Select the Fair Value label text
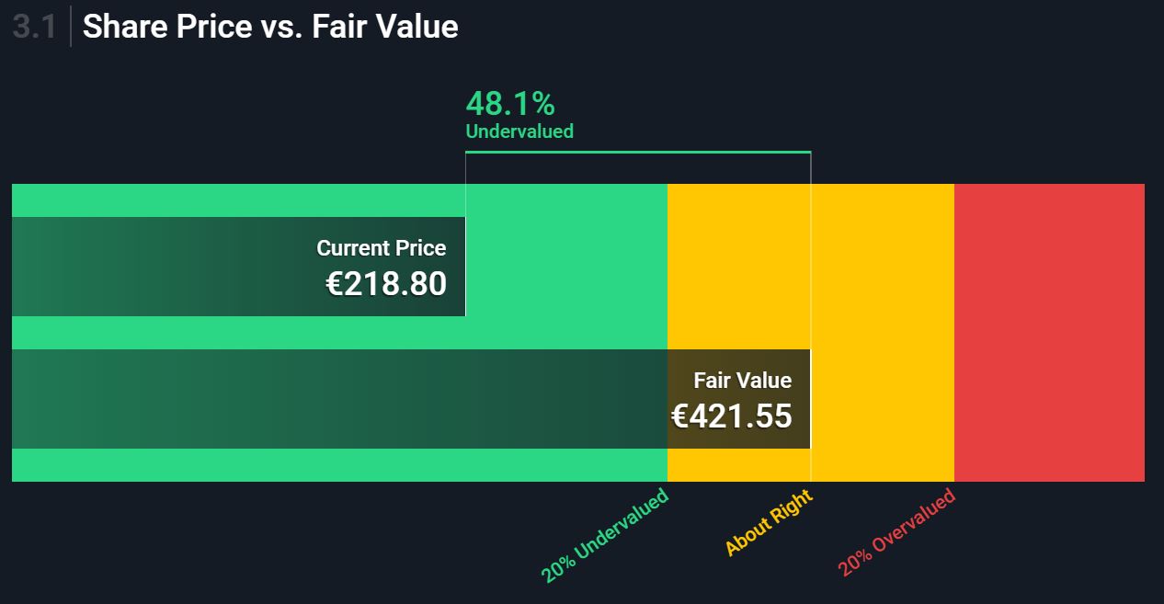Screen dimensions: 1164x604 tap(742, 381)
